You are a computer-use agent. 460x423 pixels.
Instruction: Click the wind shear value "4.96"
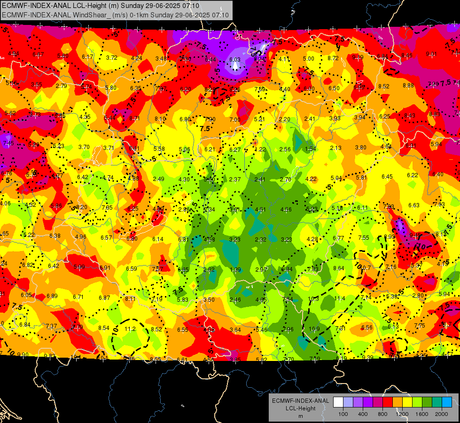tap(81, 236)
